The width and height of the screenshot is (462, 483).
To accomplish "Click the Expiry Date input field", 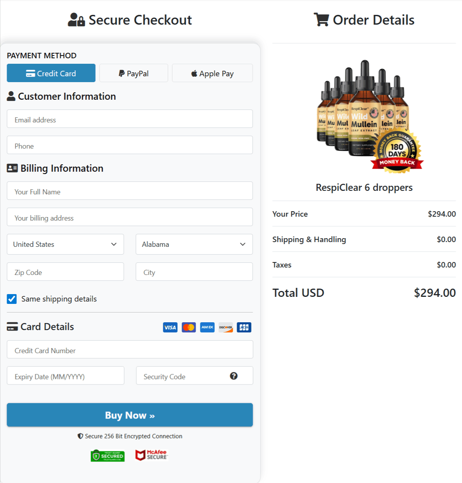I will 65,376.
